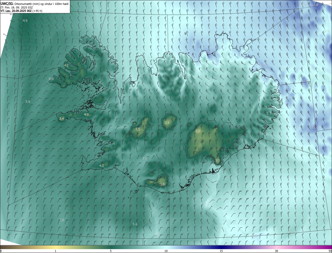Click the 2.9 value on the largest glacier

(198, 131)
